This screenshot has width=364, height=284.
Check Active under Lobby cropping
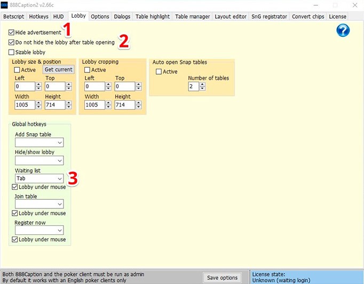click(88, 70)
